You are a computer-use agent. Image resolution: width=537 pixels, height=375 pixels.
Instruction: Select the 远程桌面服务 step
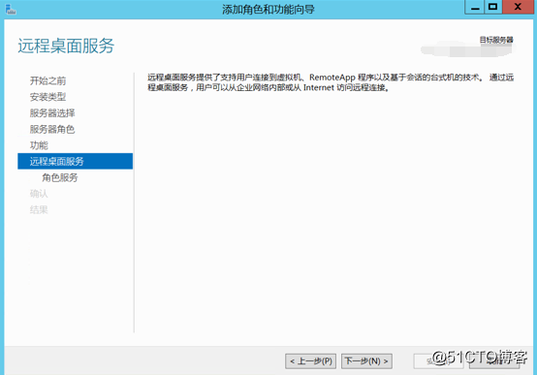[75, 161]
